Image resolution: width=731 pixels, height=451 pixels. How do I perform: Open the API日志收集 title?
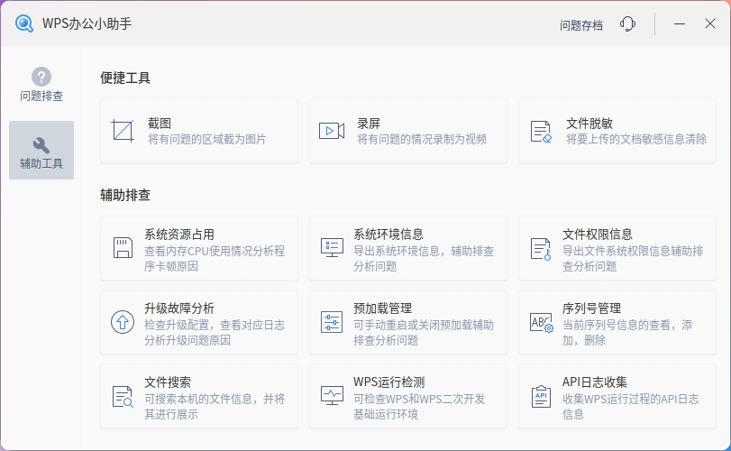click(x=594, y=382)
